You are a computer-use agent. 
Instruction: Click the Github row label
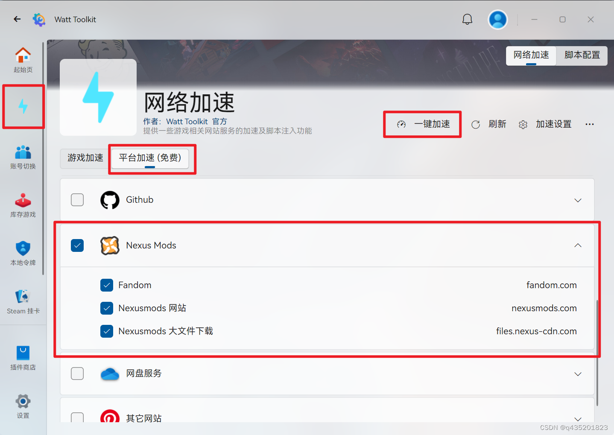[x=140, y=200]
